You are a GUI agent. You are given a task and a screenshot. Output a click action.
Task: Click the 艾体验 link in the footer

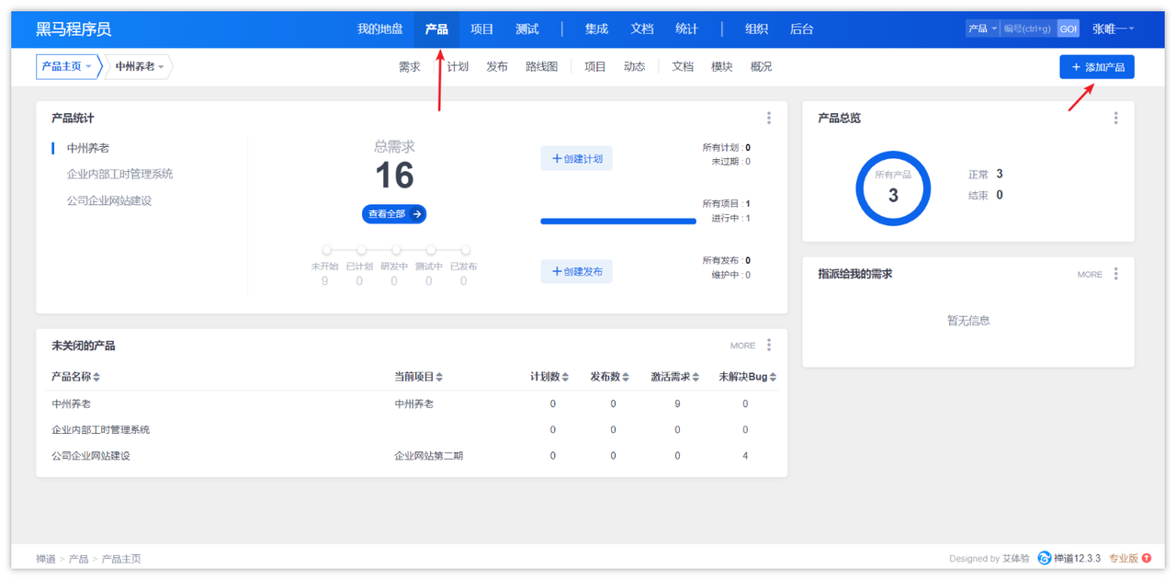coord(1016,559)
